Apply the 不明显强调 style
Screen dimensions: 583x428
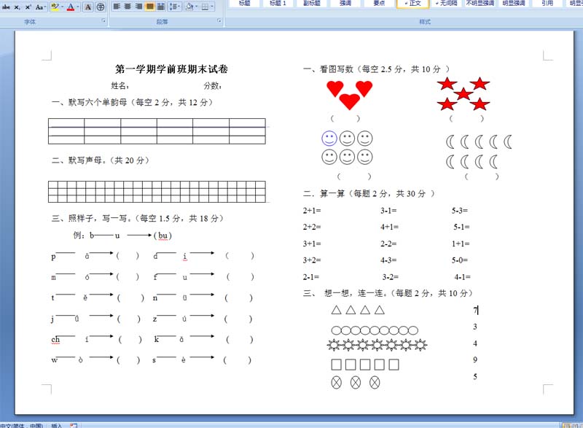[x=480, y=4]
